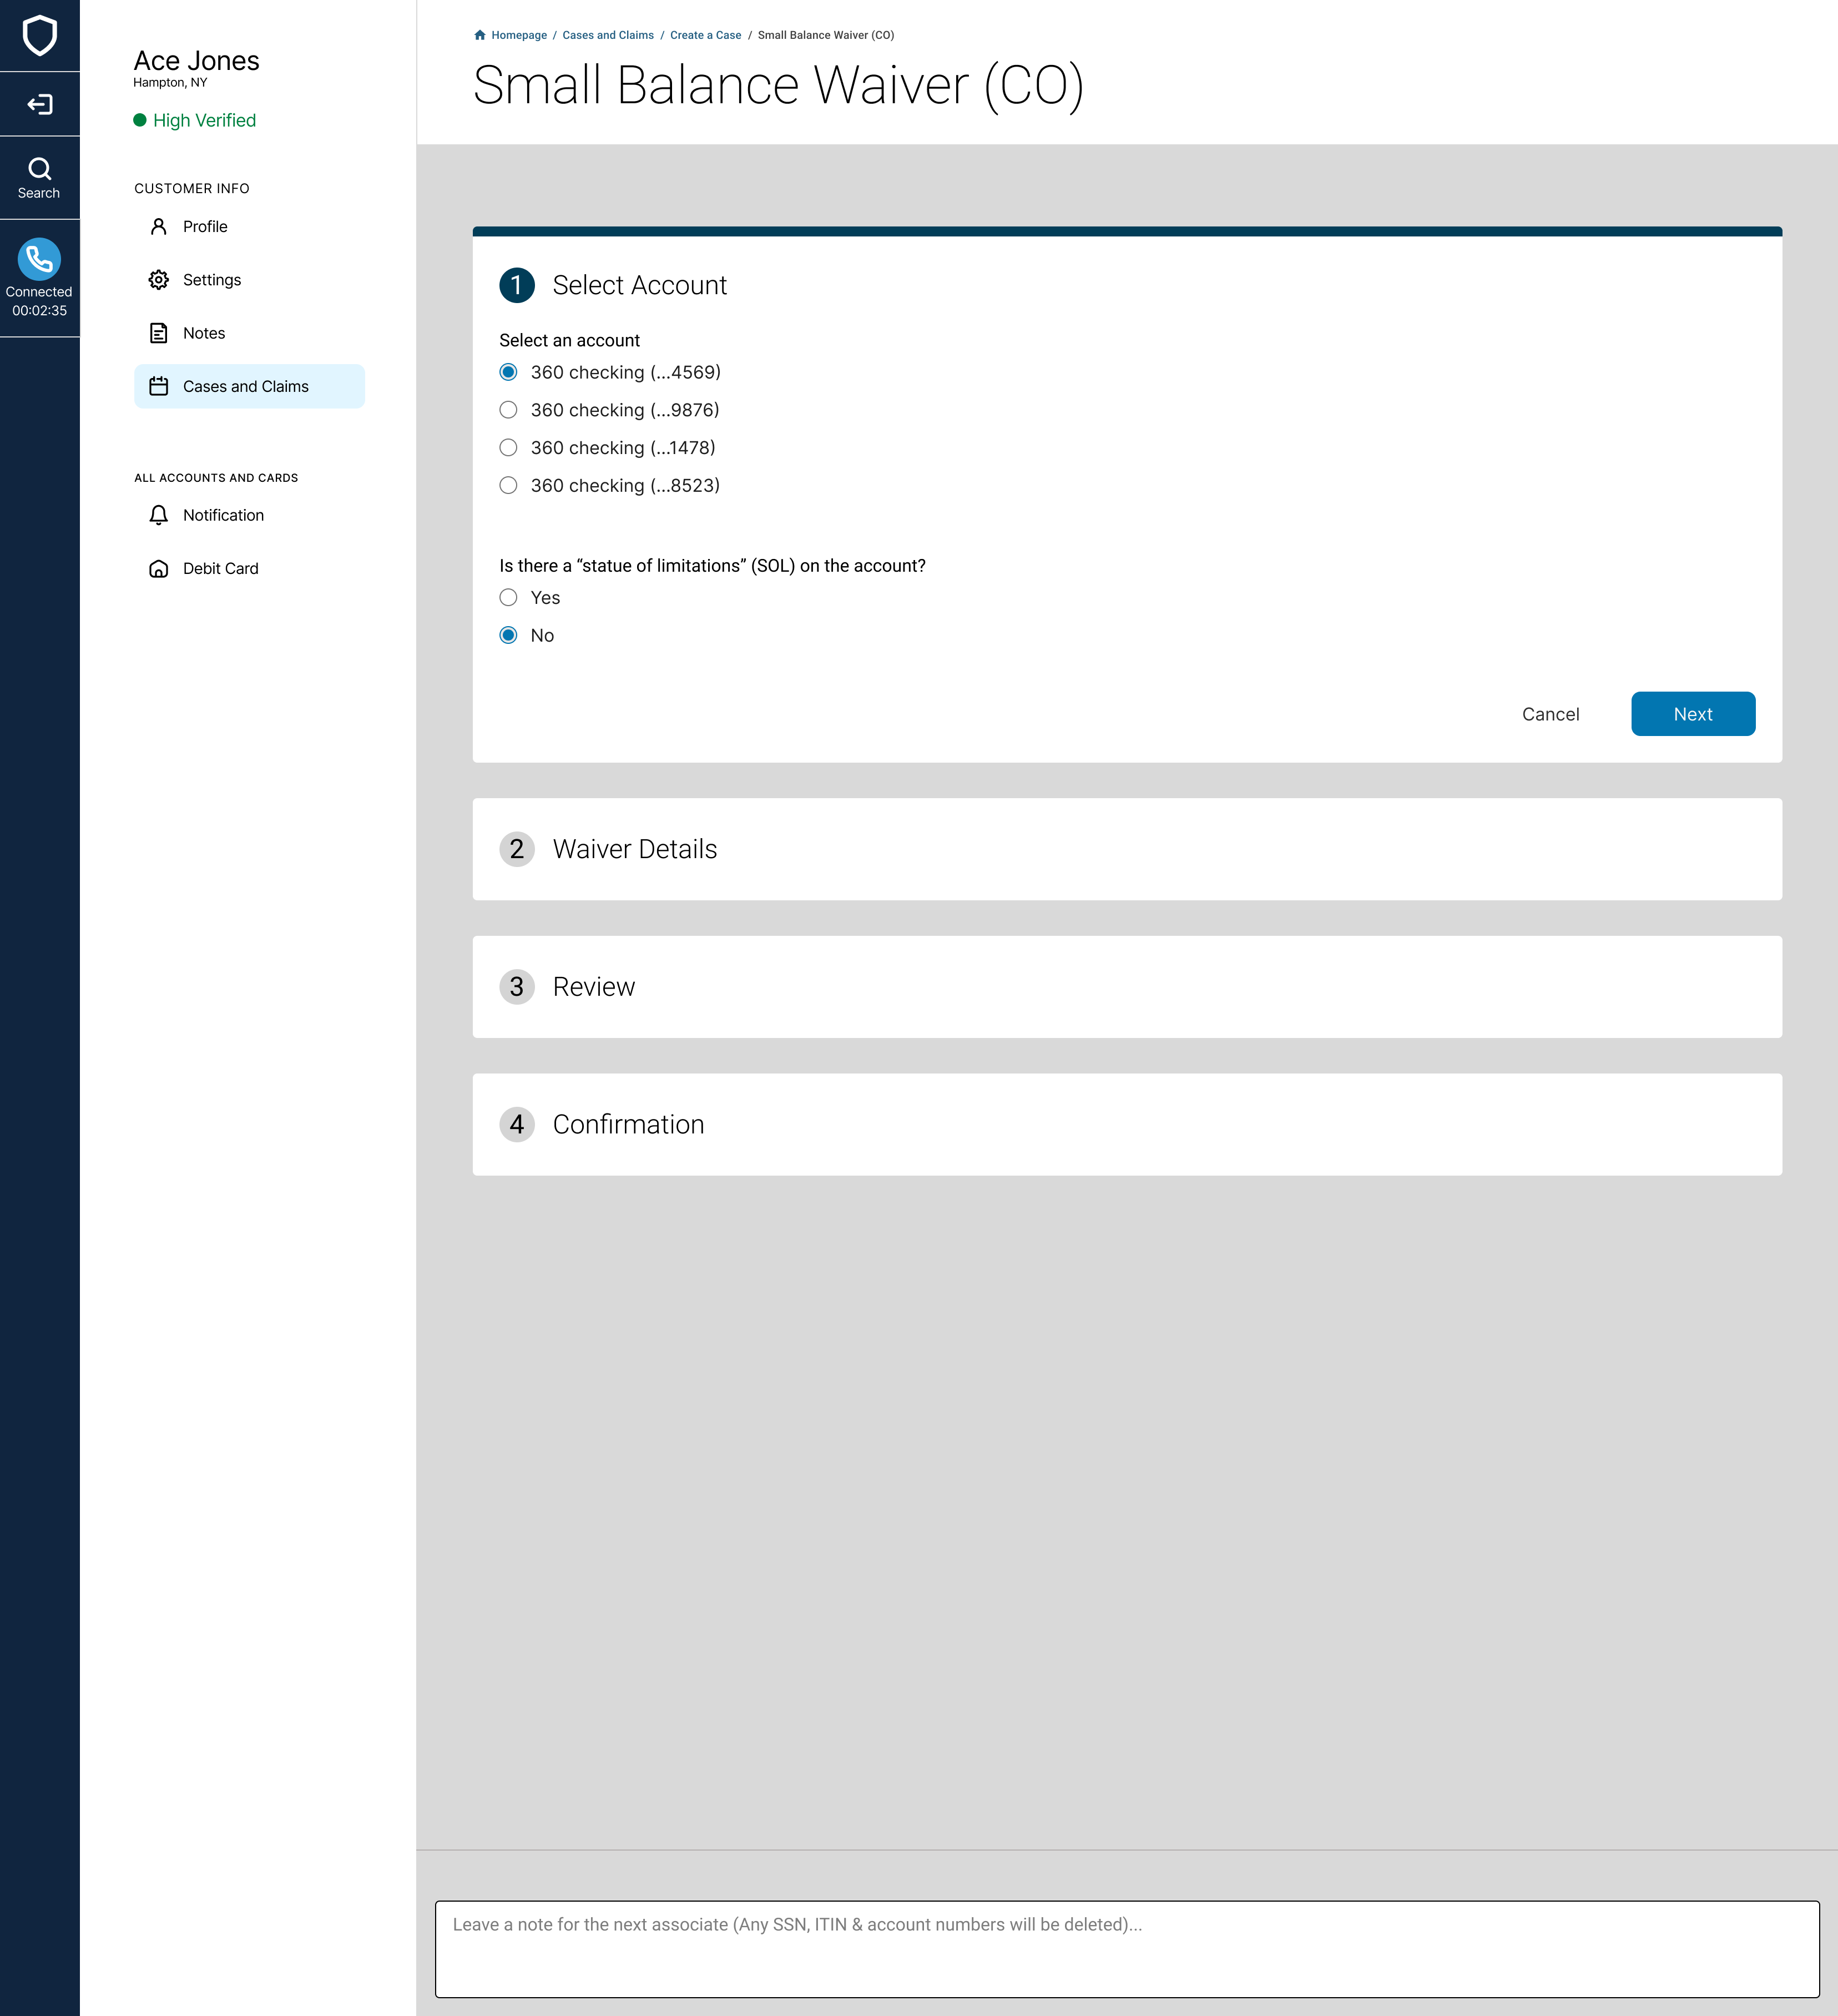
Task: Open the Search magnifier icon
Action: (x=39, y=169)
